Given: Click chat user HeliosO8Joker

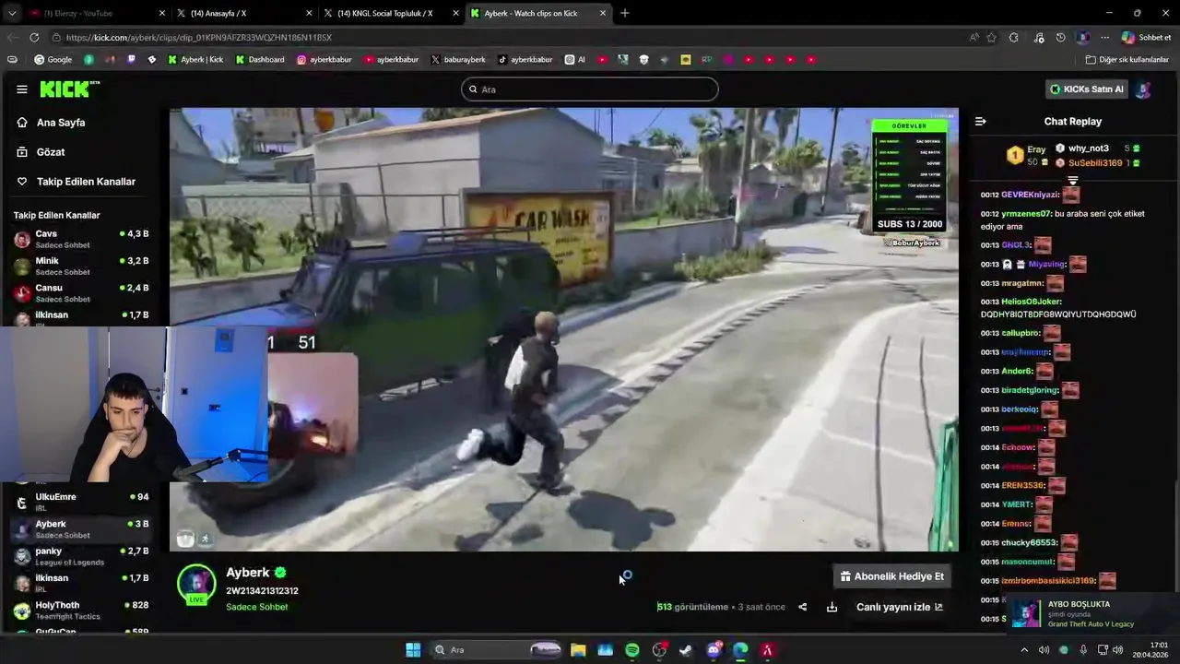Looking at the screenshot, I should click(1032, 302).
